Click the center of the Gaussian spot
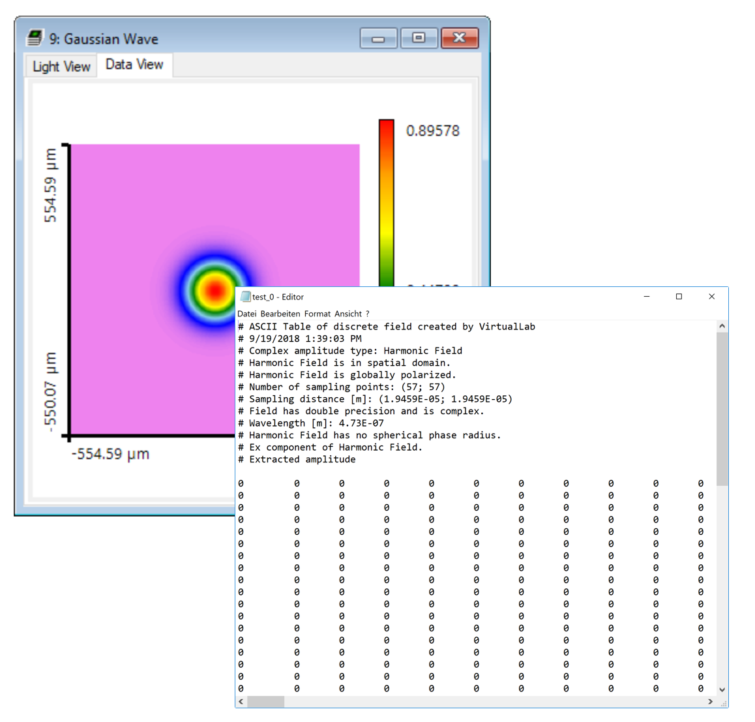The height and width of the screenshot is (722, 755). click(x=215, y=290)
